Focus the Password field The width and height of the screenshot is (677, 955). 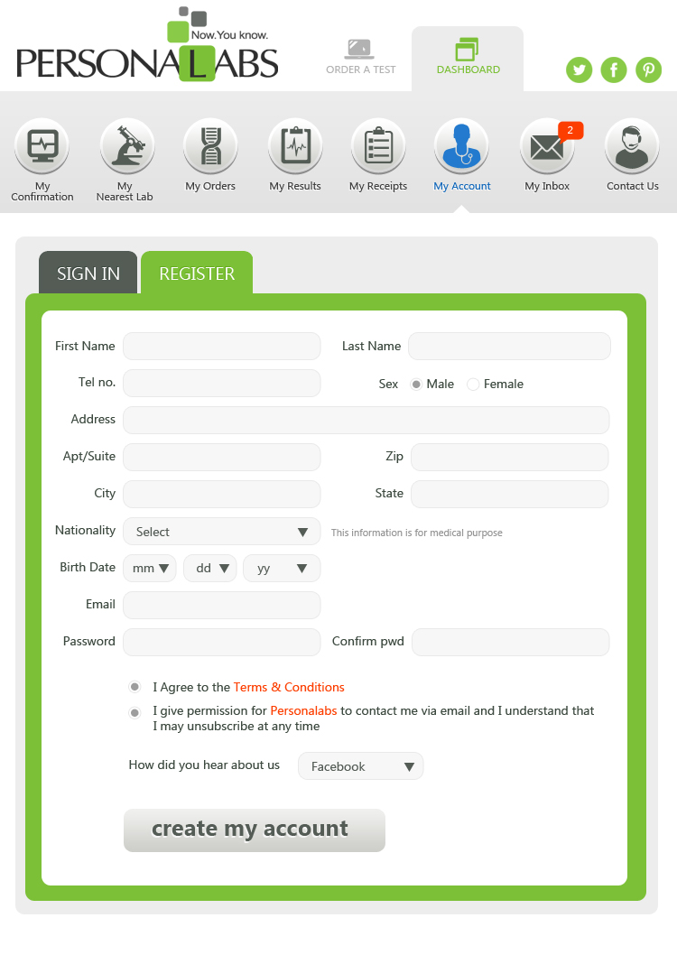(222, 642)
